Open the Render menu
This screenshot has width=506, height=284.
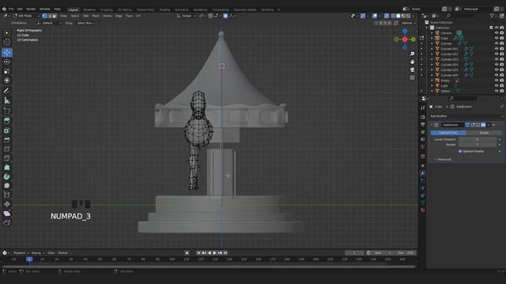pyautogui.click(x=31, y=9)
